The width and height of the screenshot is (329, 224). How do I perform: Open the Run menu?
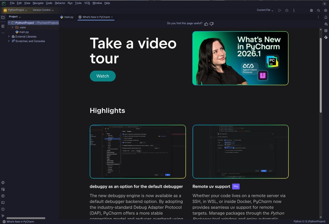click(x=70, y=3)
